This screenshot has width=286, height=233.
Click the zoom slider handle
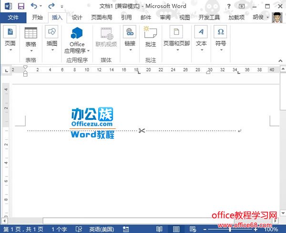tap(230, 229)
